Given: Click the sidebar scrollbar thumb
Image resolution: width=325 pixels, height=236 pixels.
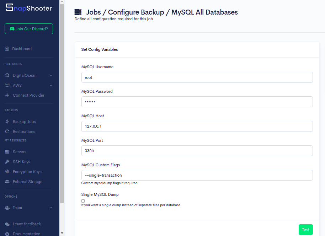Looking at the screenshot, I should click(62, 103).
